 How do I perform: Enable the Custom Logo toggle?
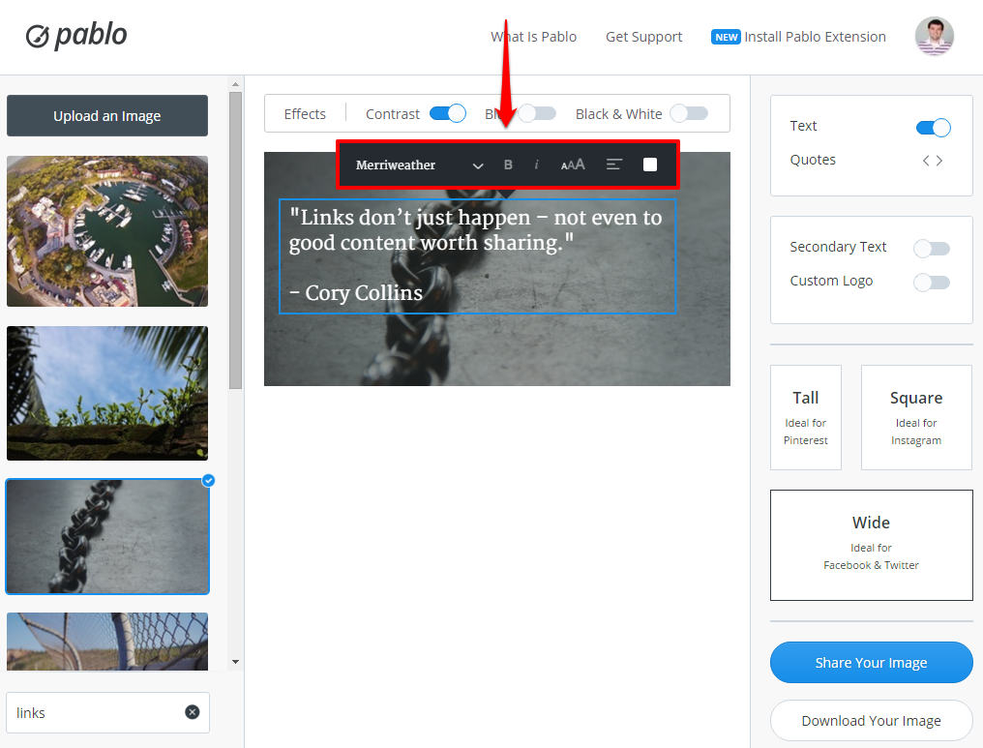pos(932,283)
